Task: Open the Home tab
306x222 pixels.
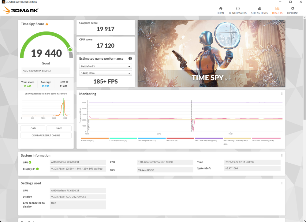Action: 221,10
